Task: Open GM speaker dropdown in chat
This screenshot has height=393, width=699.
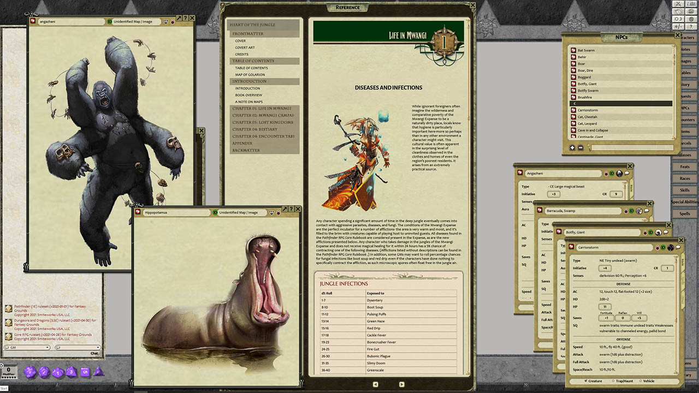Action: tap(27, 347)
